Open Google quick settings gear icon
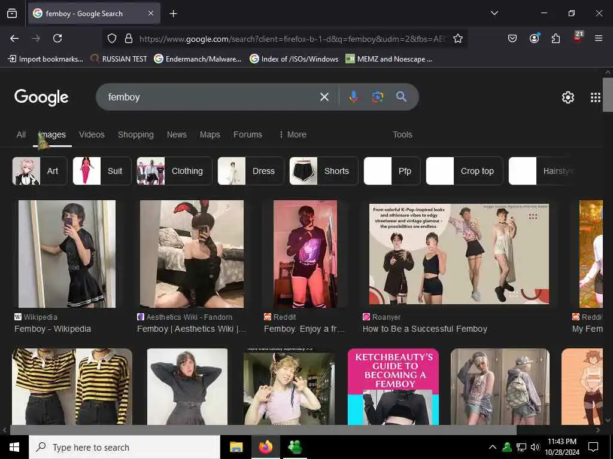 click(x=568, y=97)
